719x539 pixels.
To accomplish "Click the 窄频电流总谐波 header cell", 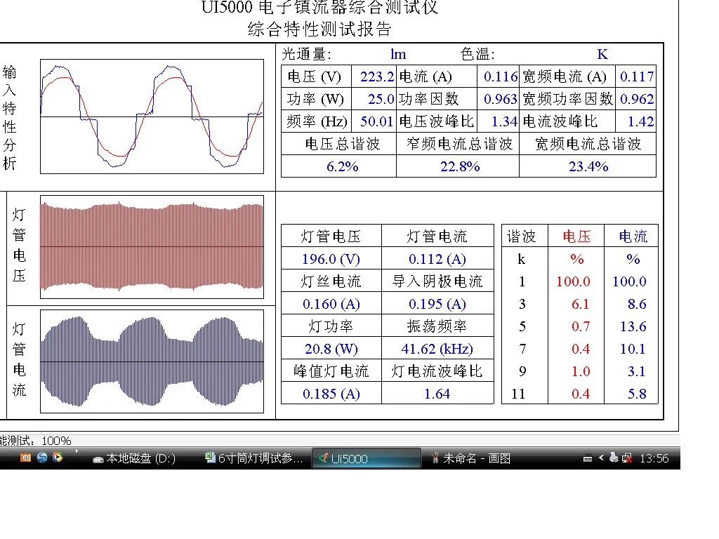I will (459, 144).
